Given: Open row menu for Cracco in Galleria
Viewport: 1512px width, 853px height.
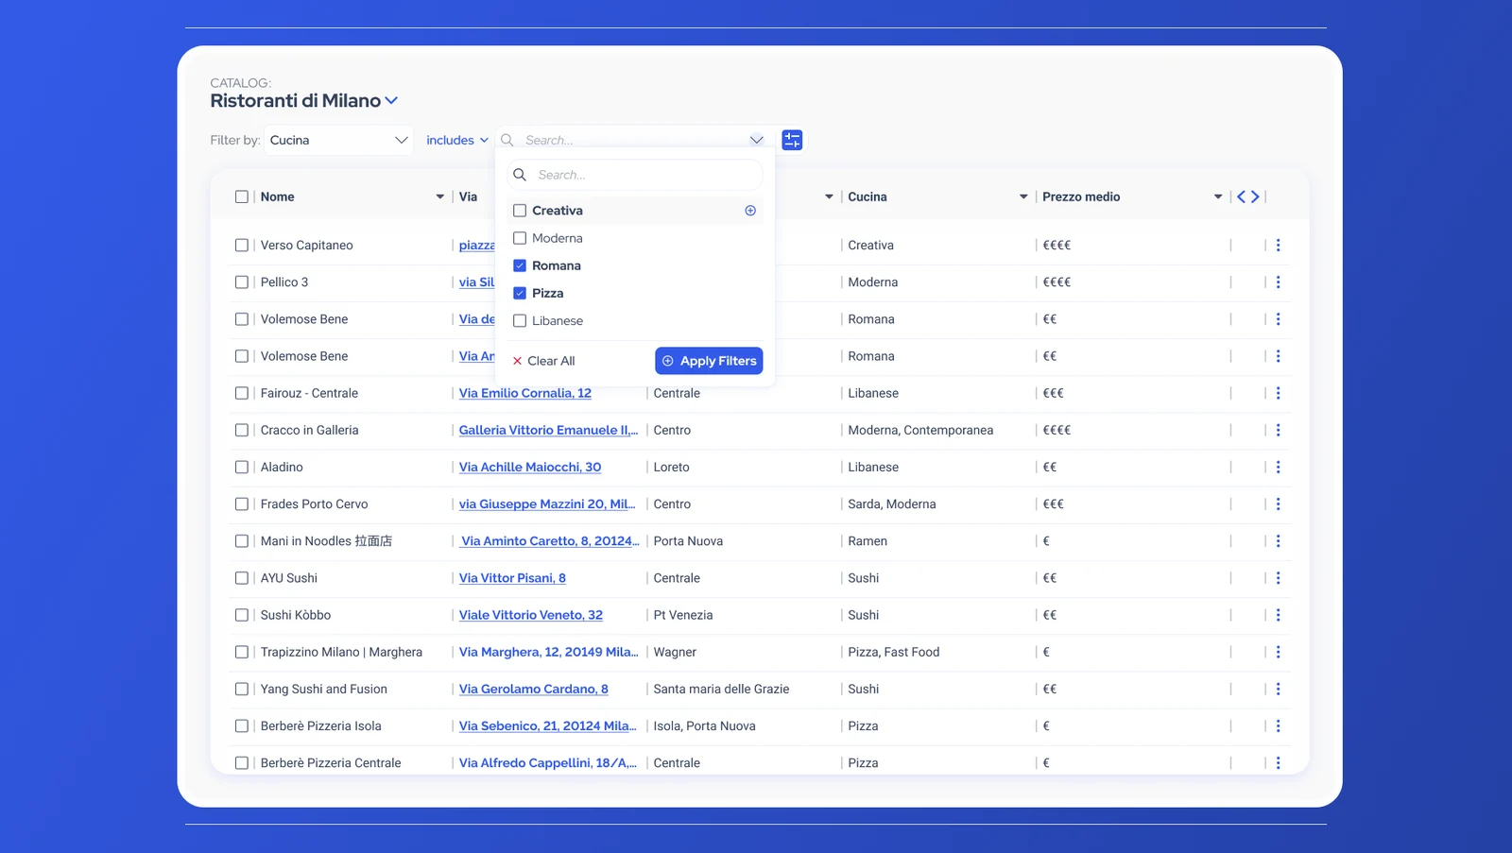Looking at the screenshot, I should [1278, 430].
